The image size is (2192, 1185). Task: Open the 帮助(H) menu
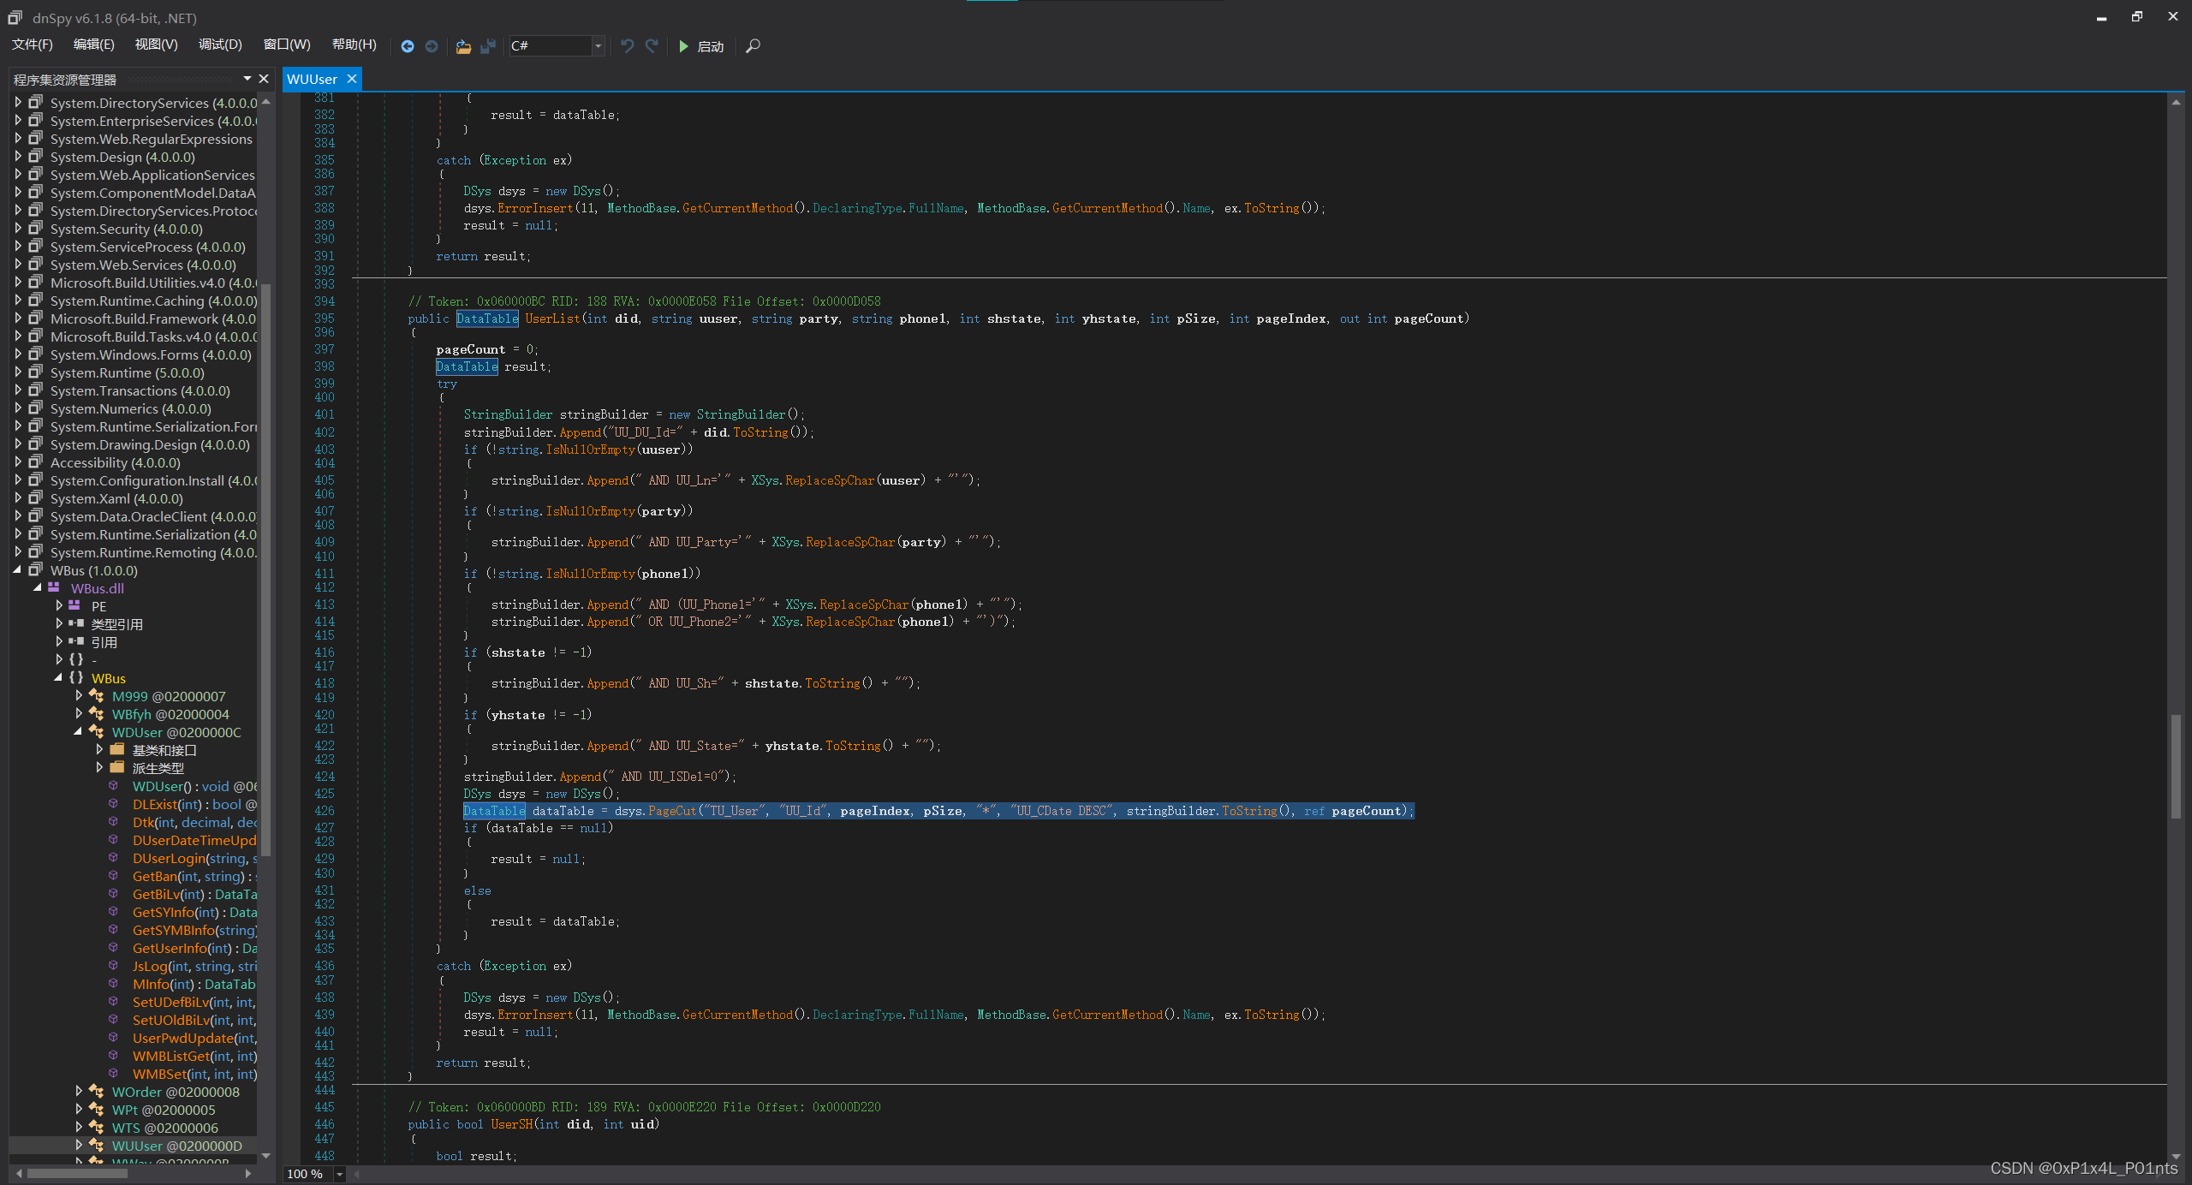pos(354,45)
